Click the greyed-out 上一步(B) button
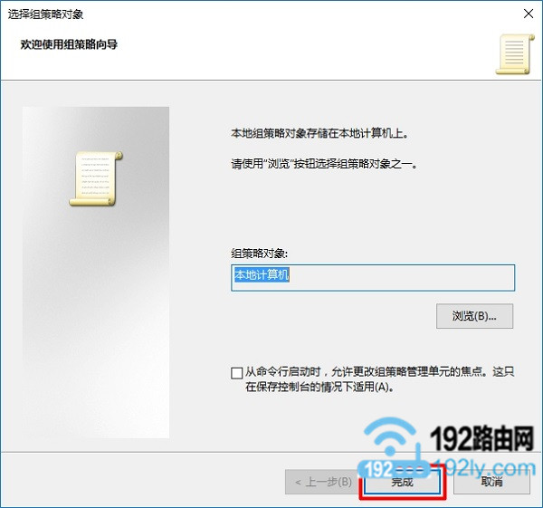 [323, 482]
